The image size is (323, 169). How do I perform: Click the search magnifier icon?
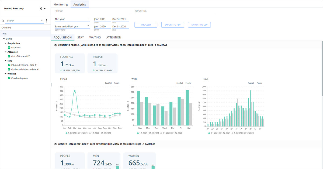point(3,21)
